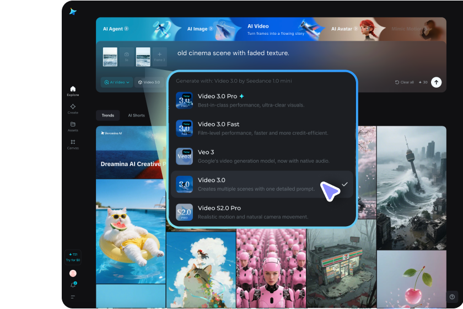463x309 pixels.
Task: Click Clear all in the prompt box
Action: [x=404, y=82]
